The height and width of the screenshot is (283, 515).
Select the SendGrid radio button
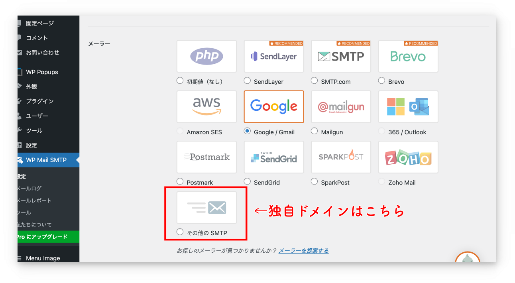pos(247,181)
